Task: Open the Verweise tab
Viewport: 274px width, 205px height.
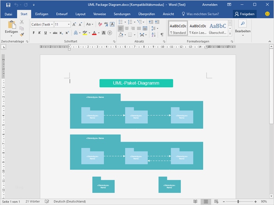Action: pyautogui.click(x=99, y=14)
